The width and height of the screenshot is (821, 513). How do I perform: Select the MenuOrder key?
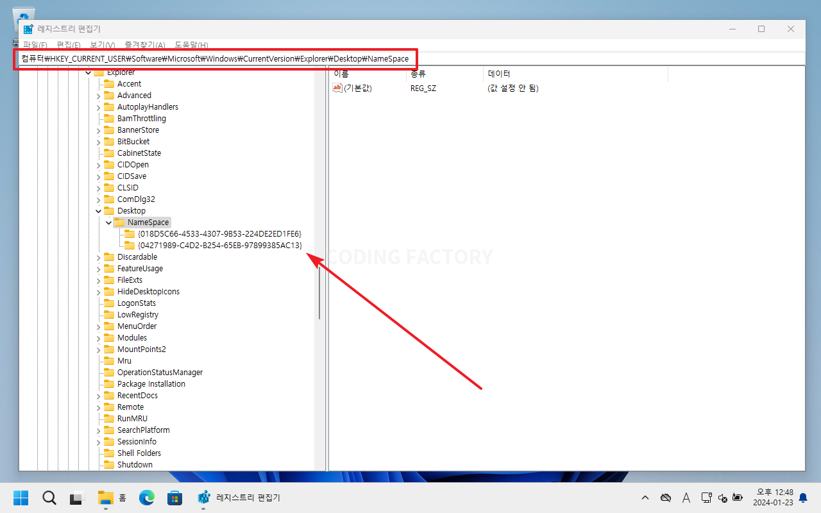click(137, 326)
